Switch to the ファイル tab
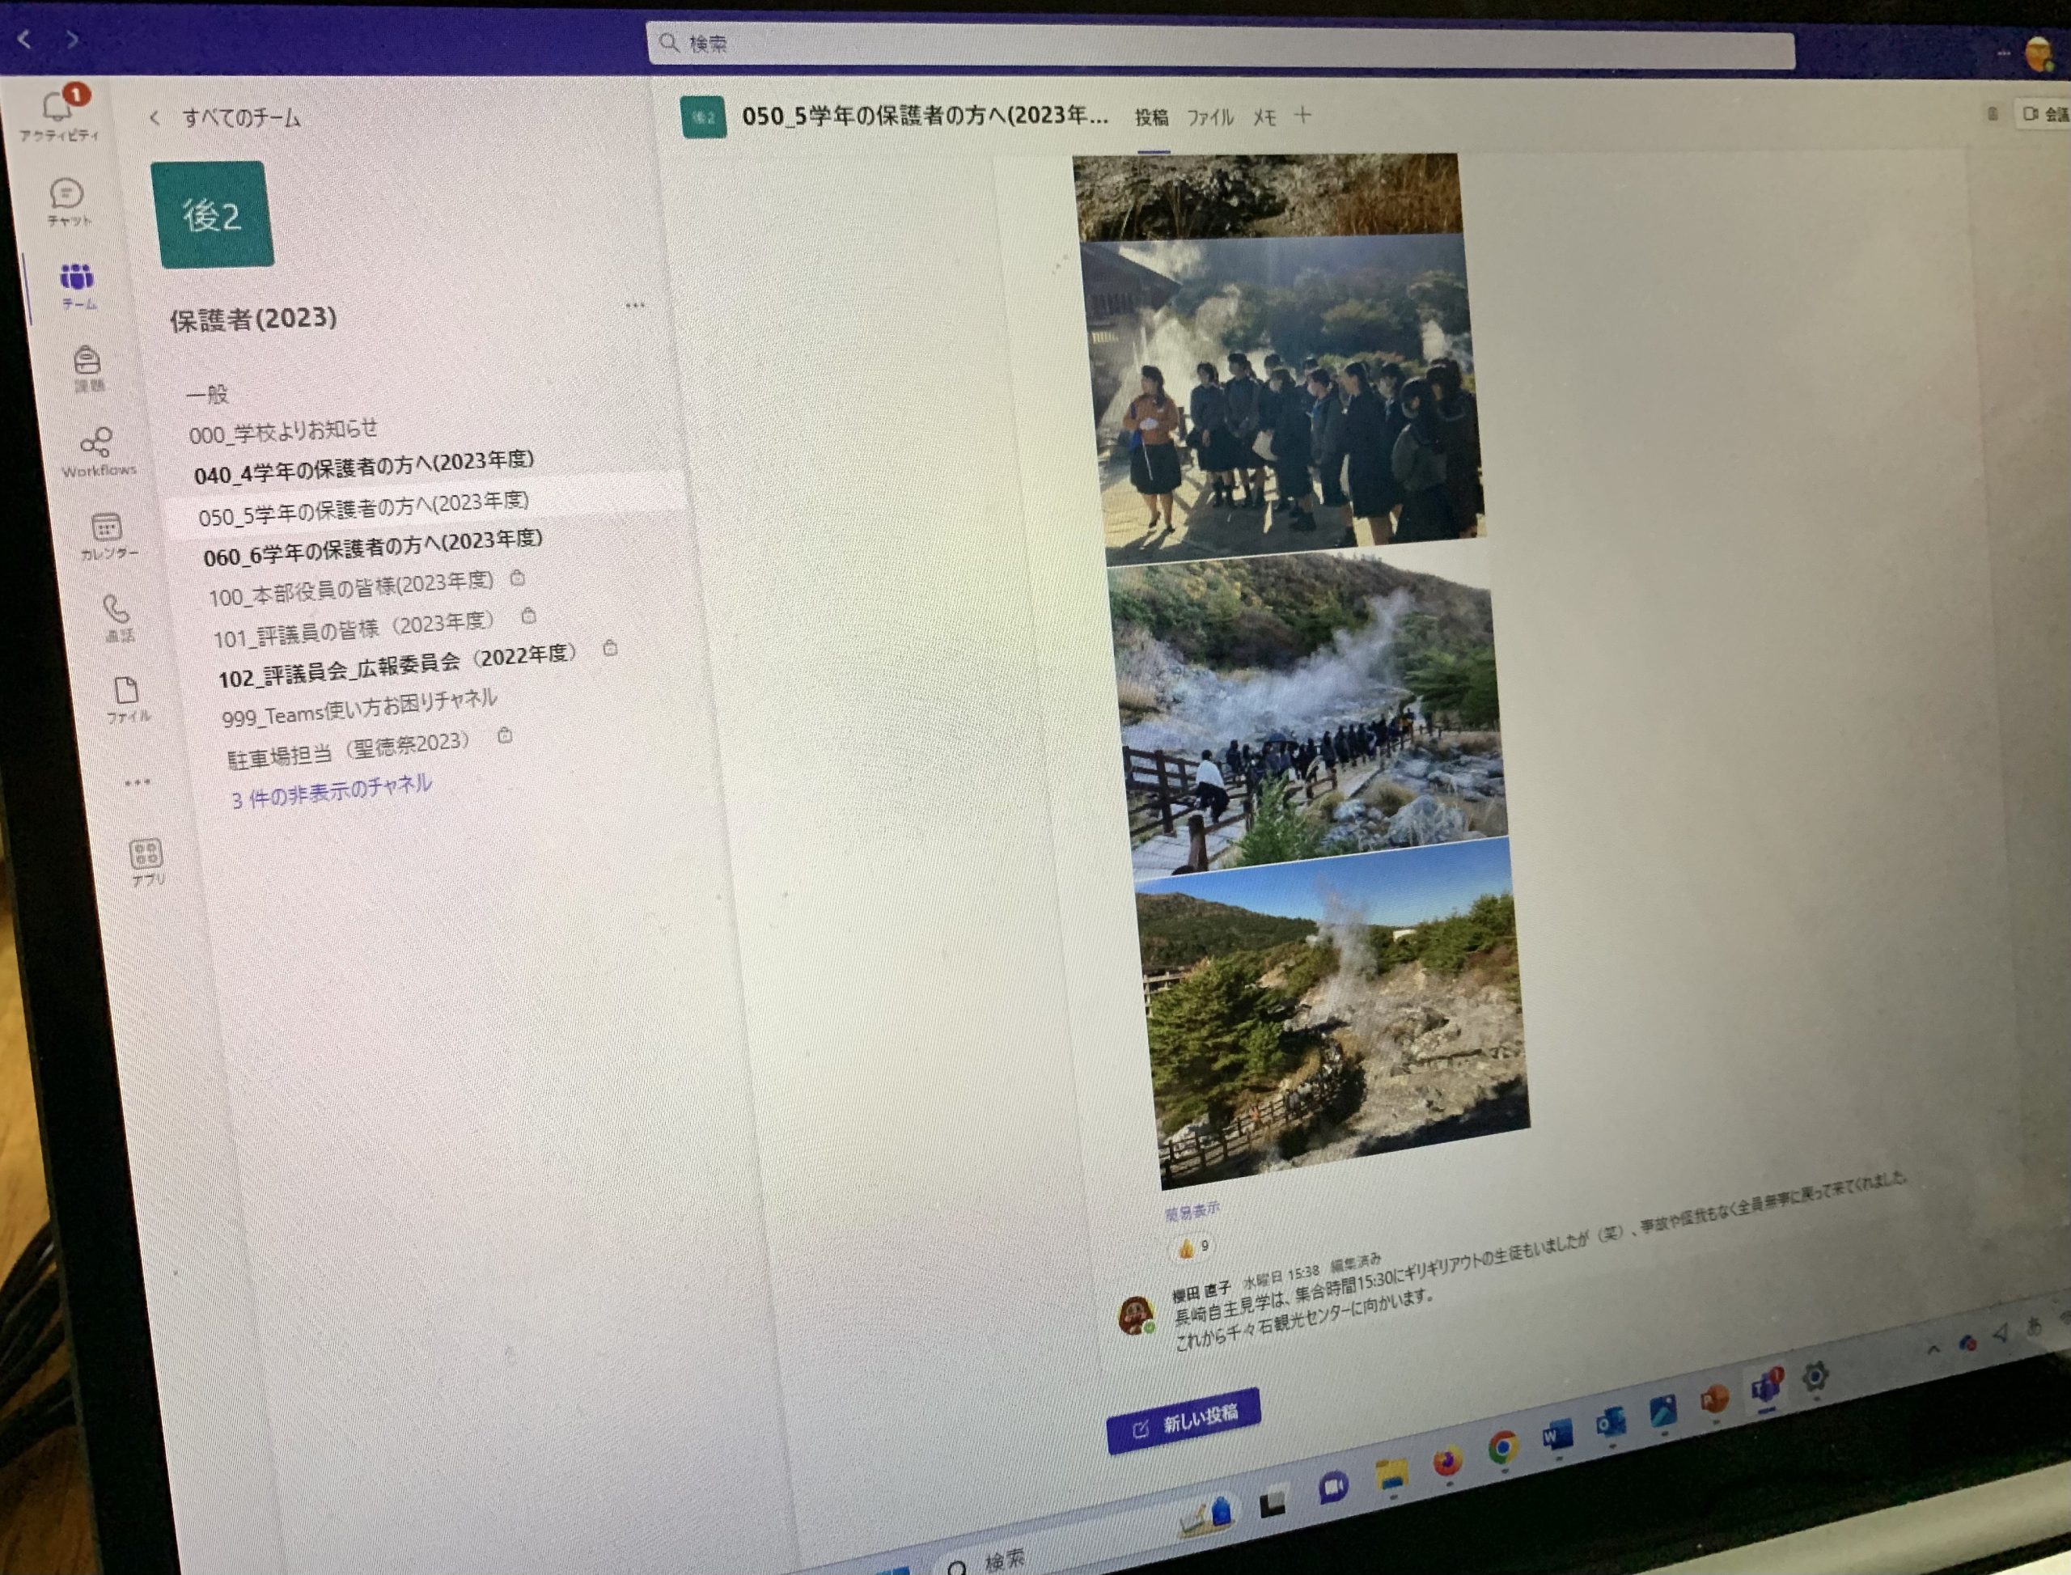 pos(1210,117)
